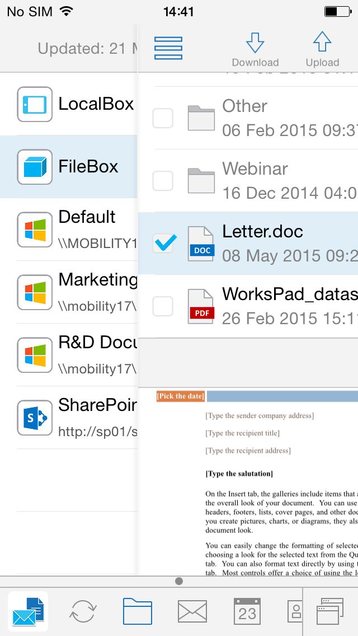The height and width of the screenshot is (636, 358).
Task: Check the WorksPad PDF file checkbox
Action: [x=163, y=306]
